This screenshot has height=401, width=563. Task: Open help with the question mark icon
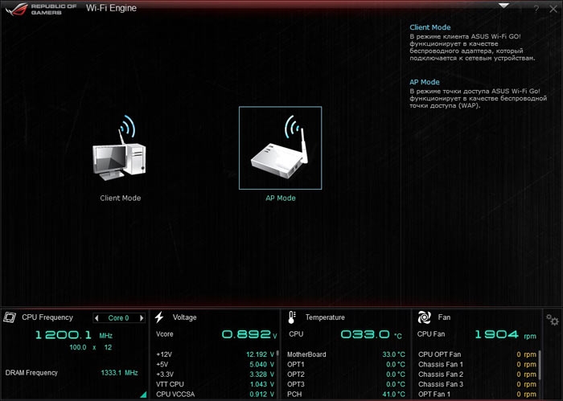pos(536,8)
